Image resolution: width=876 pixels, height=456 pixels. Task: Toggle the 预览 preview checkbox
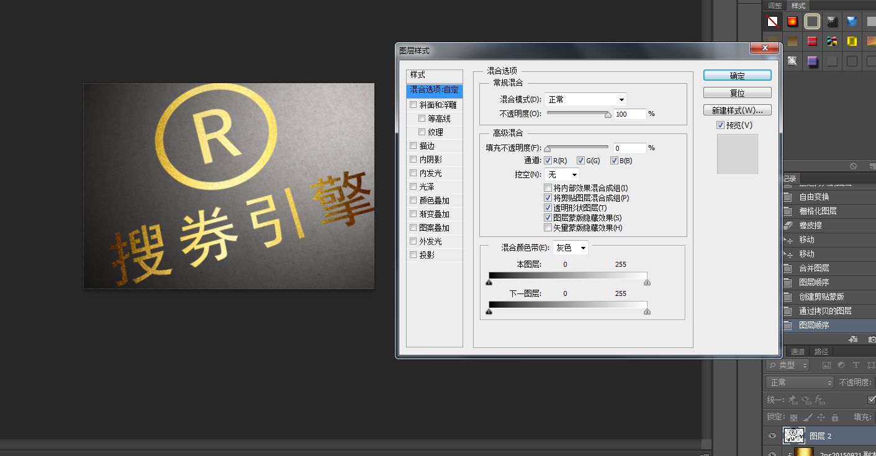coord(720,125)
